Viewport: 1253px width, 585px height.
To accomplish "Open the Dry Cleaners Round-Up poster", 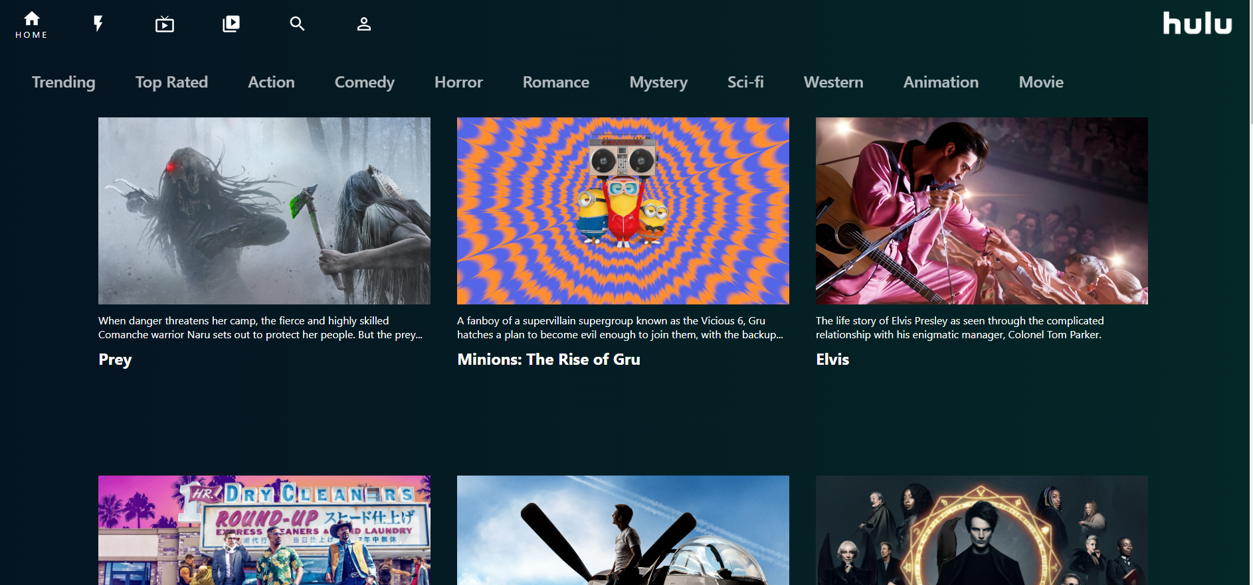I will coord(264,530).
